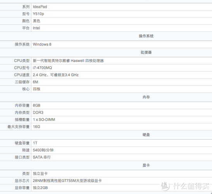Click the 硬盘 section header
212x194 pixels.
(146, 135)
